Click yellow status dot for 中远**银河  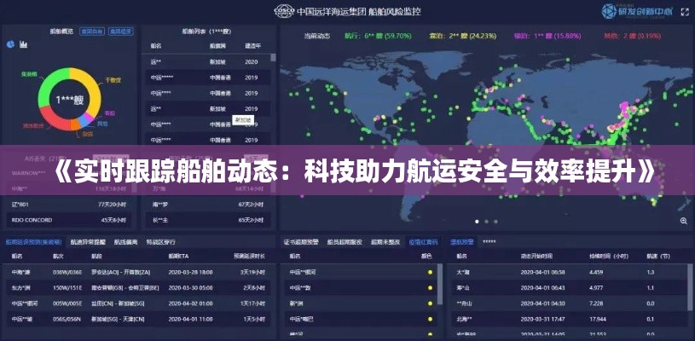(x=430, y=272)
